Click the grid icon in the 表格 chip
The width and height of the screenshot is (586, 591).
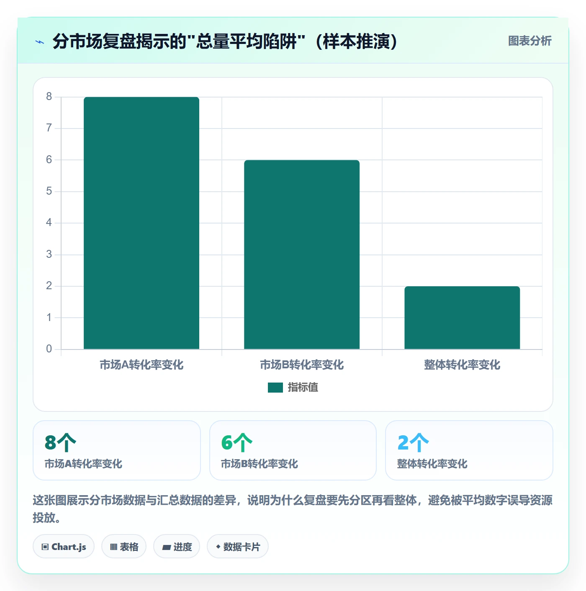point(113,547)
